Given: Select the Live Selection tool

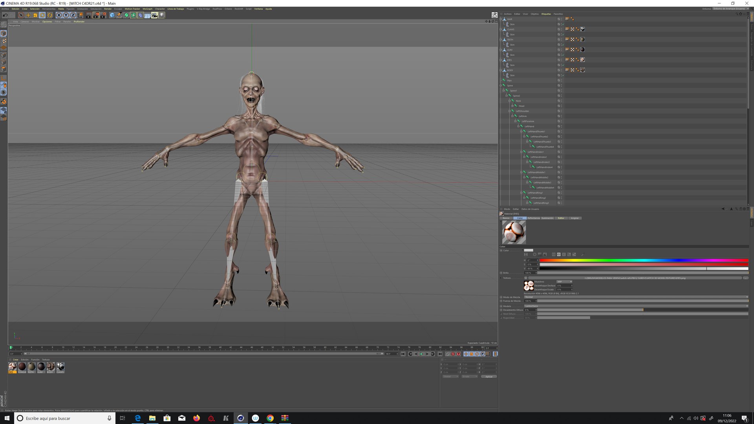Looking at the screenshot, I should point(21,15).
